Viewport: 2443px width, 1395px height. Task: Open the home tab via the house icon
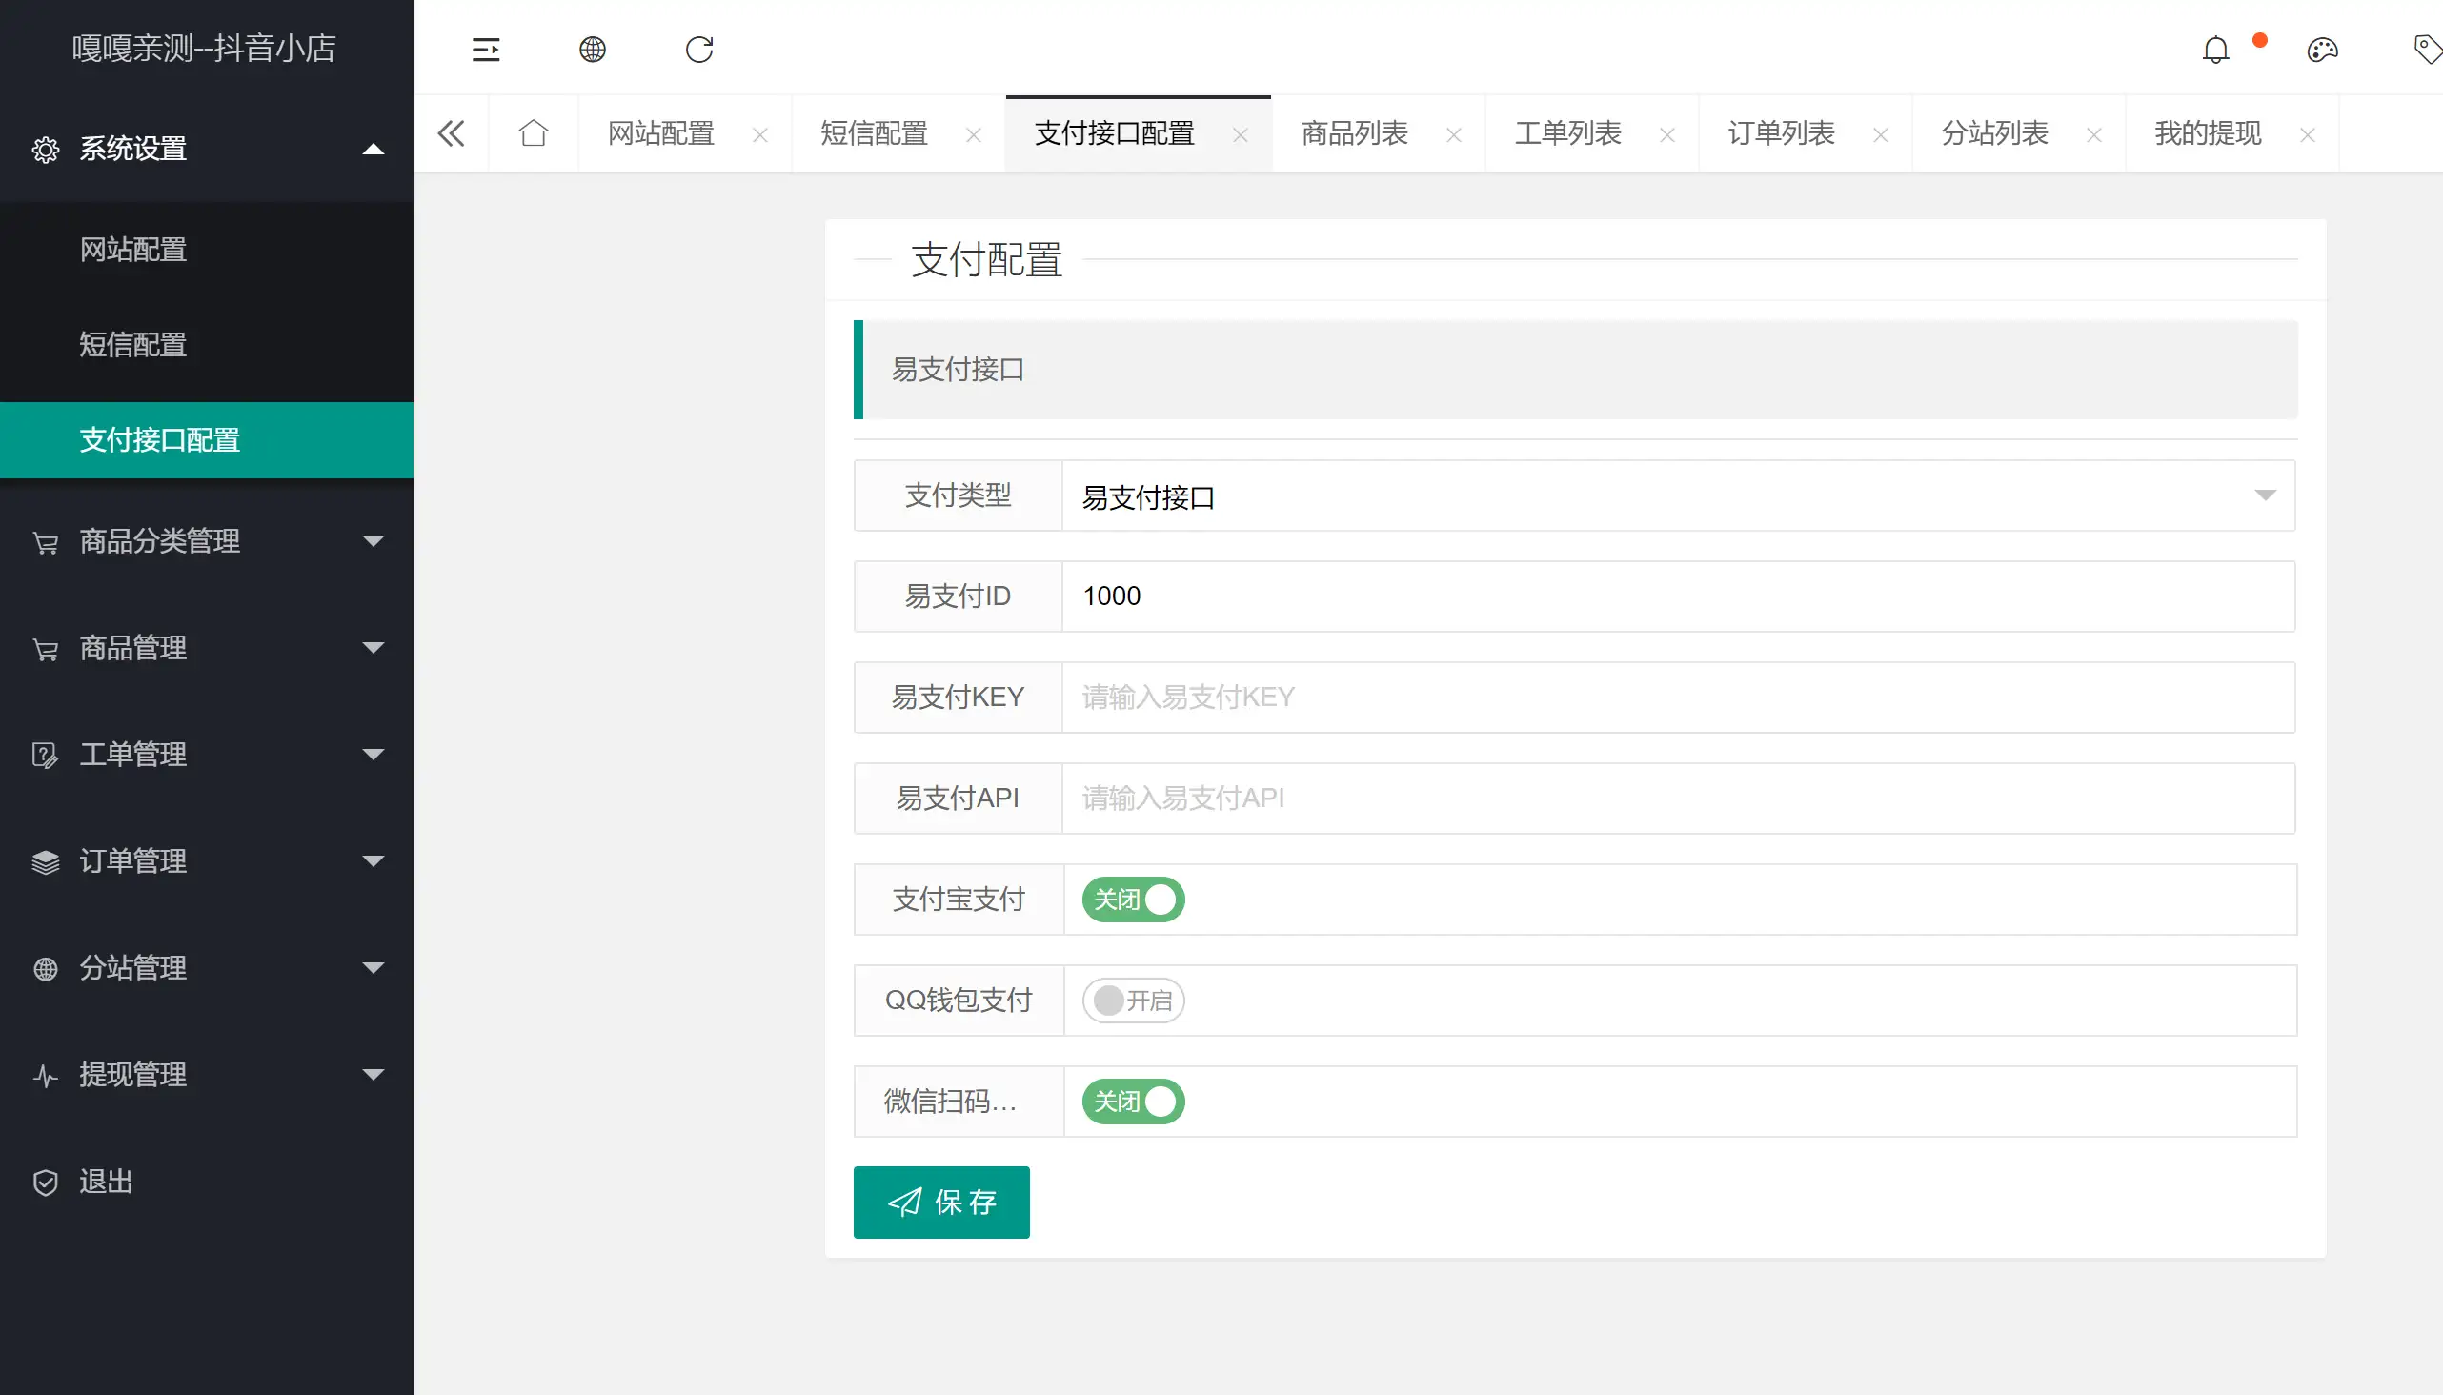click(533, 133)
